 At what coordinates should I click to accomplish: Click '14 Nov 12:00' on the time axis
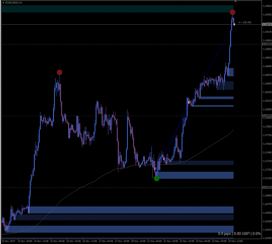[41, 241]
